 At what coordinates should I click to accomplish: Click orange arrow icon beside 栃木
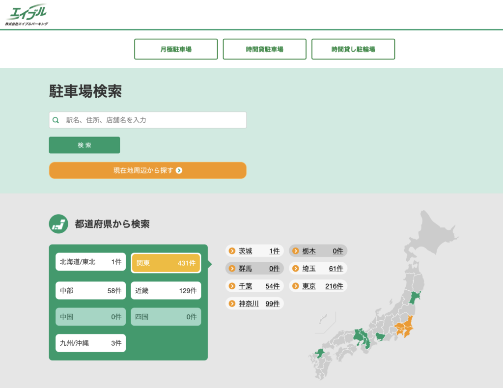click(296, 251)
